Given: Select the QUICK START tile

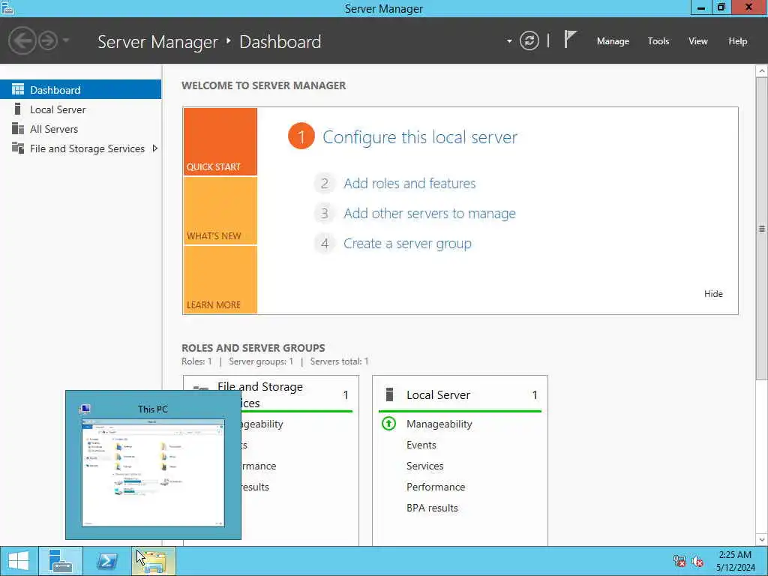Looking at the screenshot, I should pyautogui.click(x=220, y=142).
